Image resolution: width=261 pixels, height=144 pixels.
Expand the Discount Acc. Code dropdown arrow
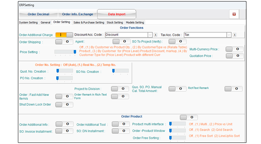[x=150, y=35]
